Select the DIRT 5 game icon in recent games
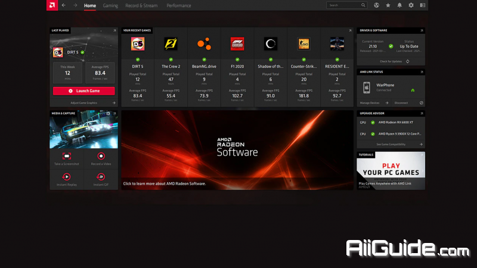Screen dimensions: 477x268 tap(138, 43)
